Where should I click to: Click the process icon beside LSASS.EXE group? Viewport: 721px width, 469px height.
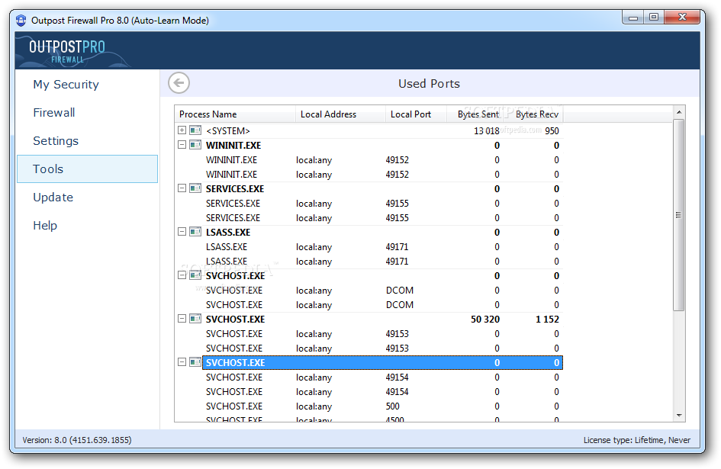(x=195, y=232)
